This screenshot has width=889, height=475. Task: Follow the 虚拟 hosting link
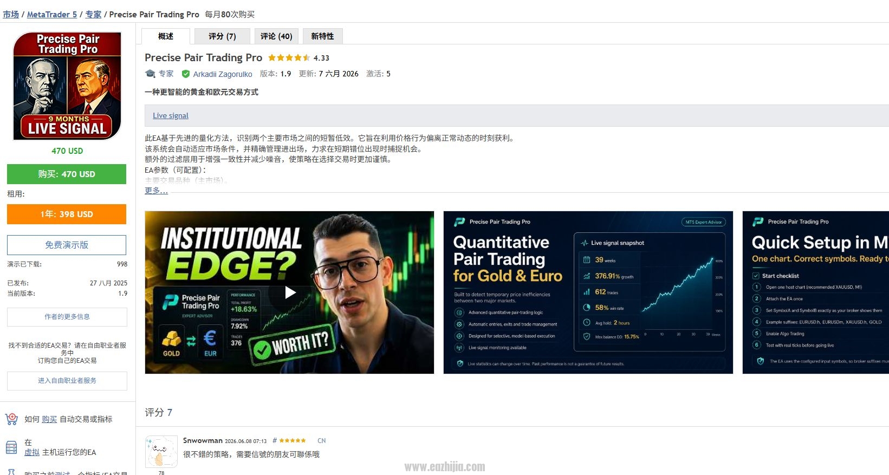(x=32, y=452)
